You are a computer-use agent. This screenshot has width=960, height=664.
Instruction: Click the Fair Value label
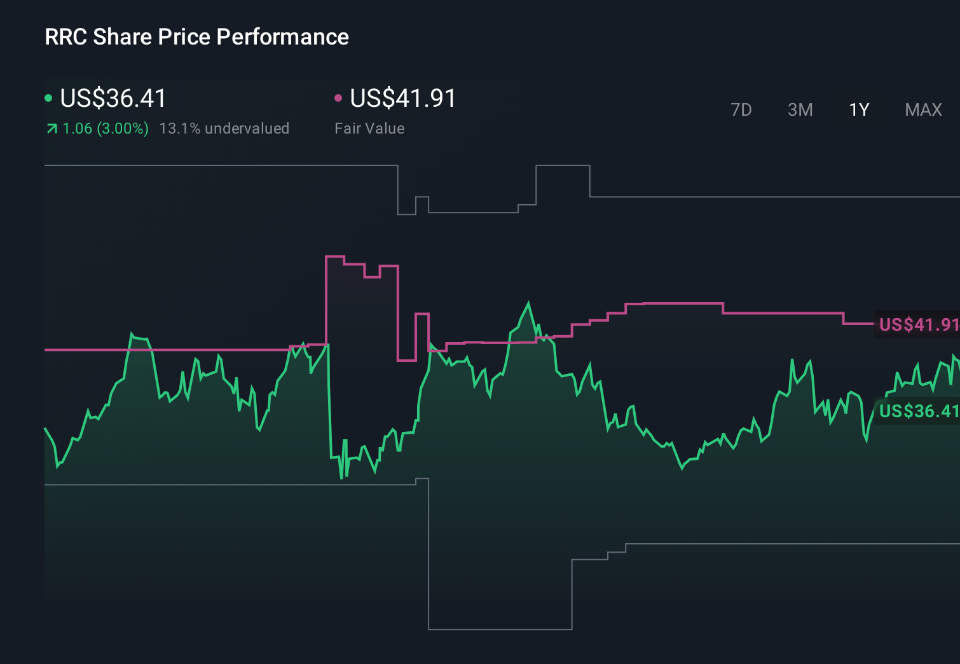[369, 128]
